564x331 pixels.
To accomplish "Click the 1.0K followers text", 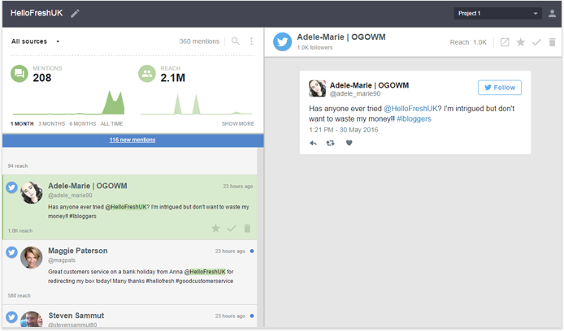I will pos(315,48).
